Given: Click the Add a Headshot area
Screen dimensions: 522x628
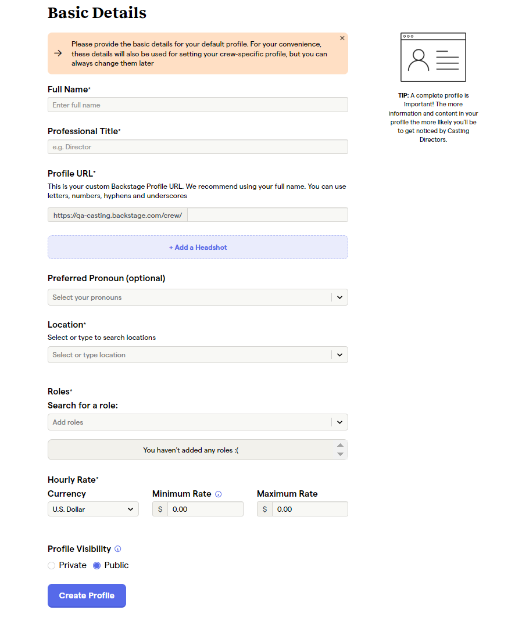Looking at the screenshot, I should coord(198,247).
